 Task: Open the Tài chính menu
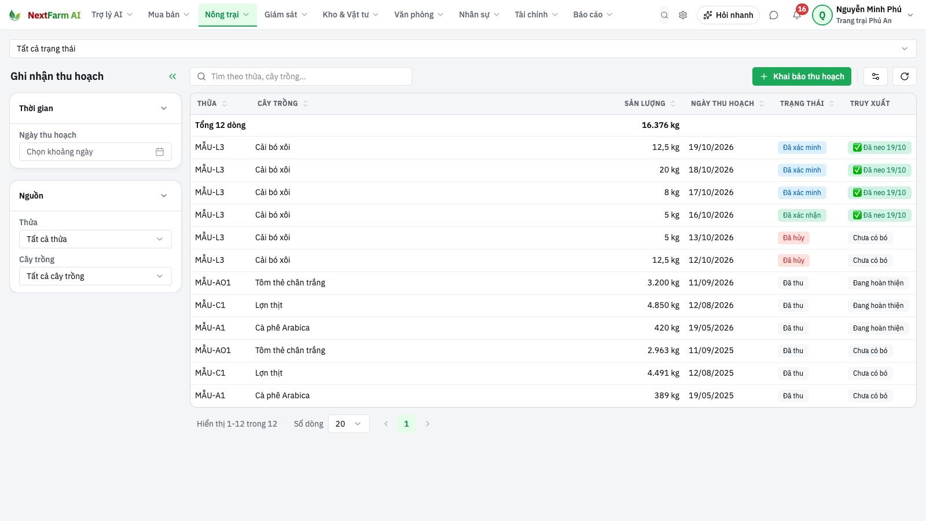coord(537,15)
